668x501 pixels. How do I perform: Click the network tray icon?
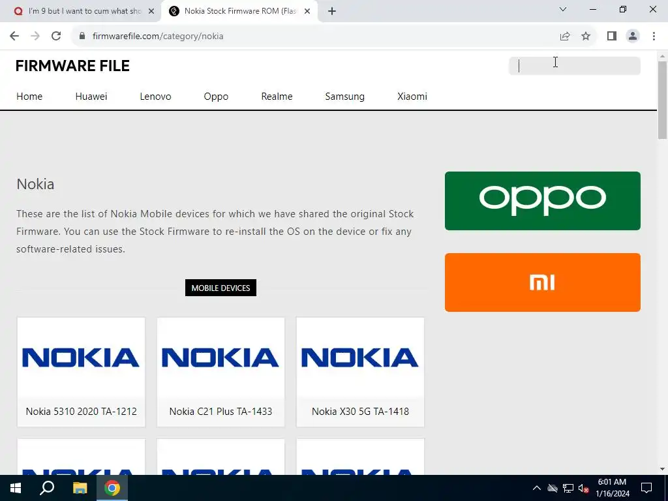tap(568, 488)
